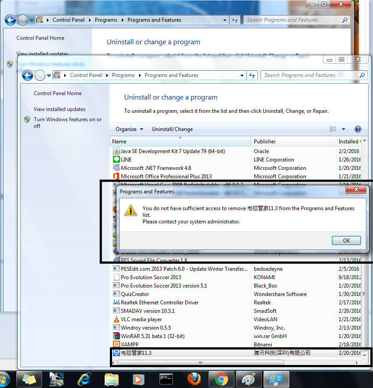
Task: Select the 电脑管家11.3 program name
Action: click(x=136, y=353)
